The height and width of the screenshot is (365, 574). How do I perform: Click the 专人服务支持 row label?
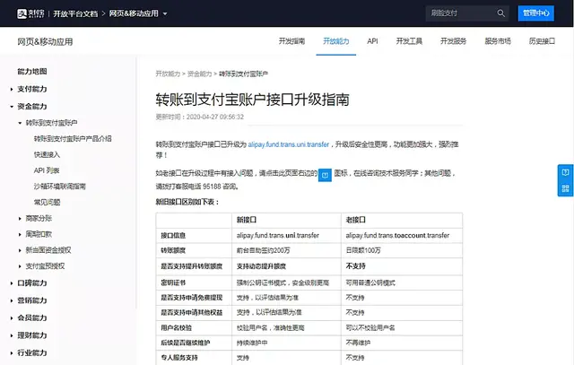point(179,358)
